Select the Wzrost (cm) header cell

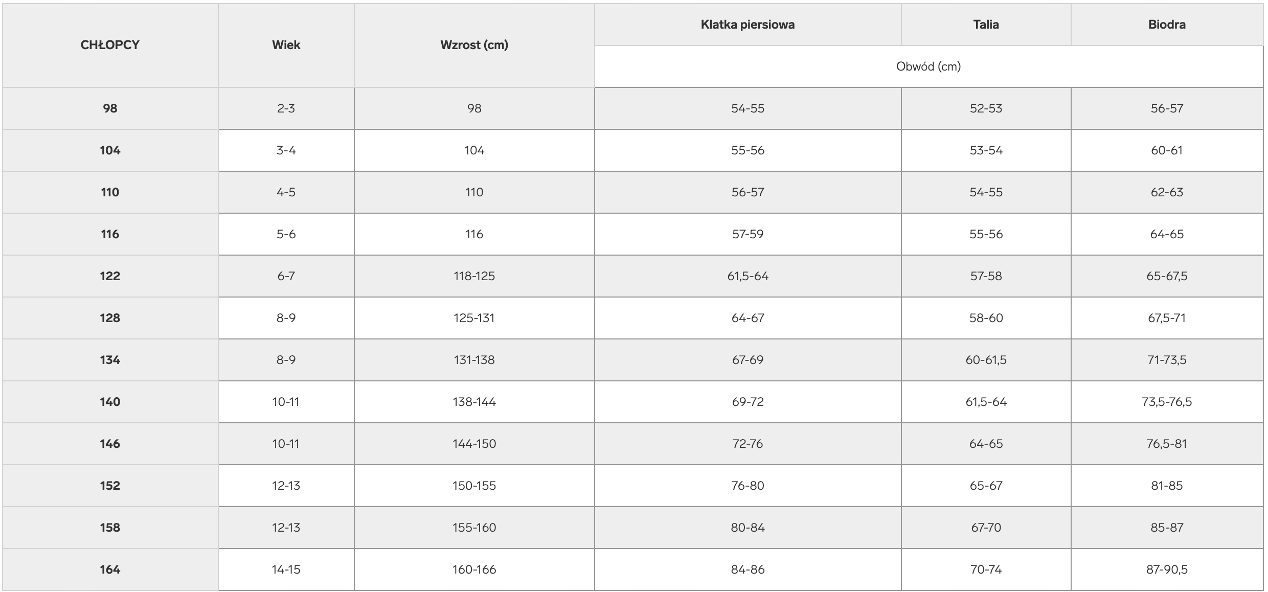[474, 45]
